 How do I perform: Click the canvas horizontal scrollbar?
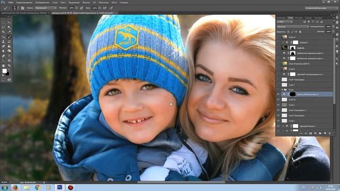point(181,183)
